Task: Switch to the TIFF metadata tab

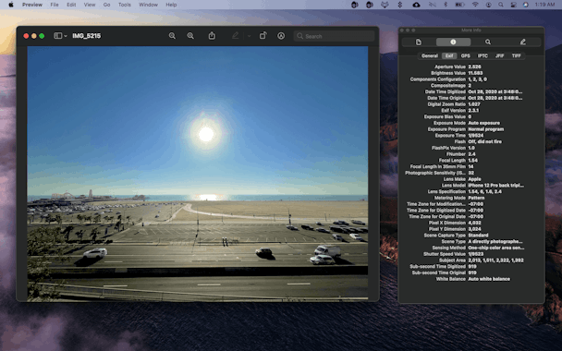Action: [516, 55]
